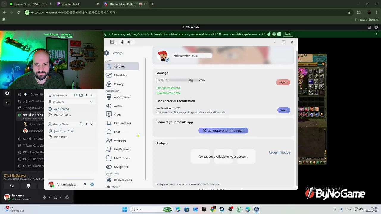Reload the Discord page
This screenshot has height=214, width=381.
coord(18,12)
